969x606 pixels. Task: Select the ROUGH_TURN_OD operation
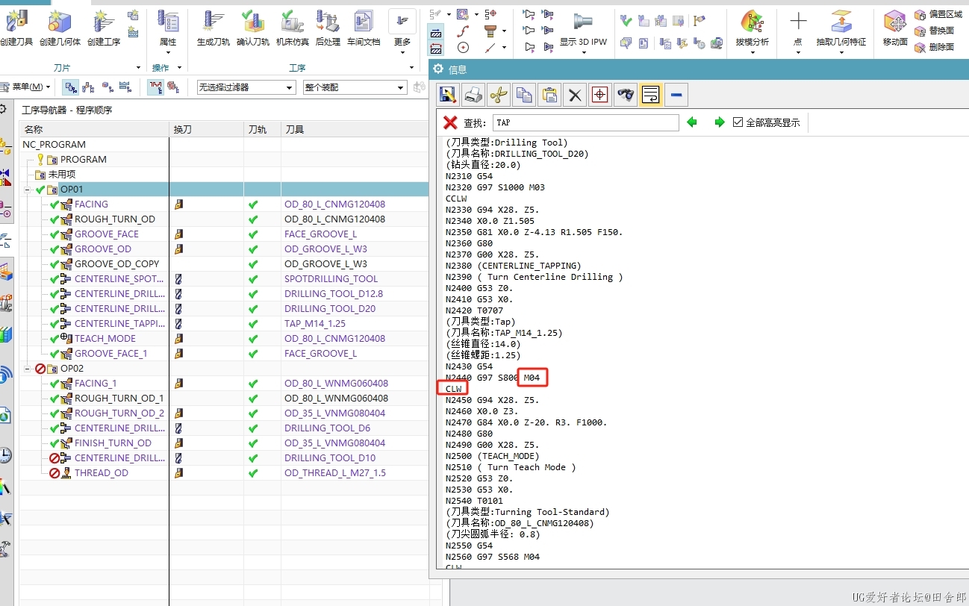coord(114,219)
